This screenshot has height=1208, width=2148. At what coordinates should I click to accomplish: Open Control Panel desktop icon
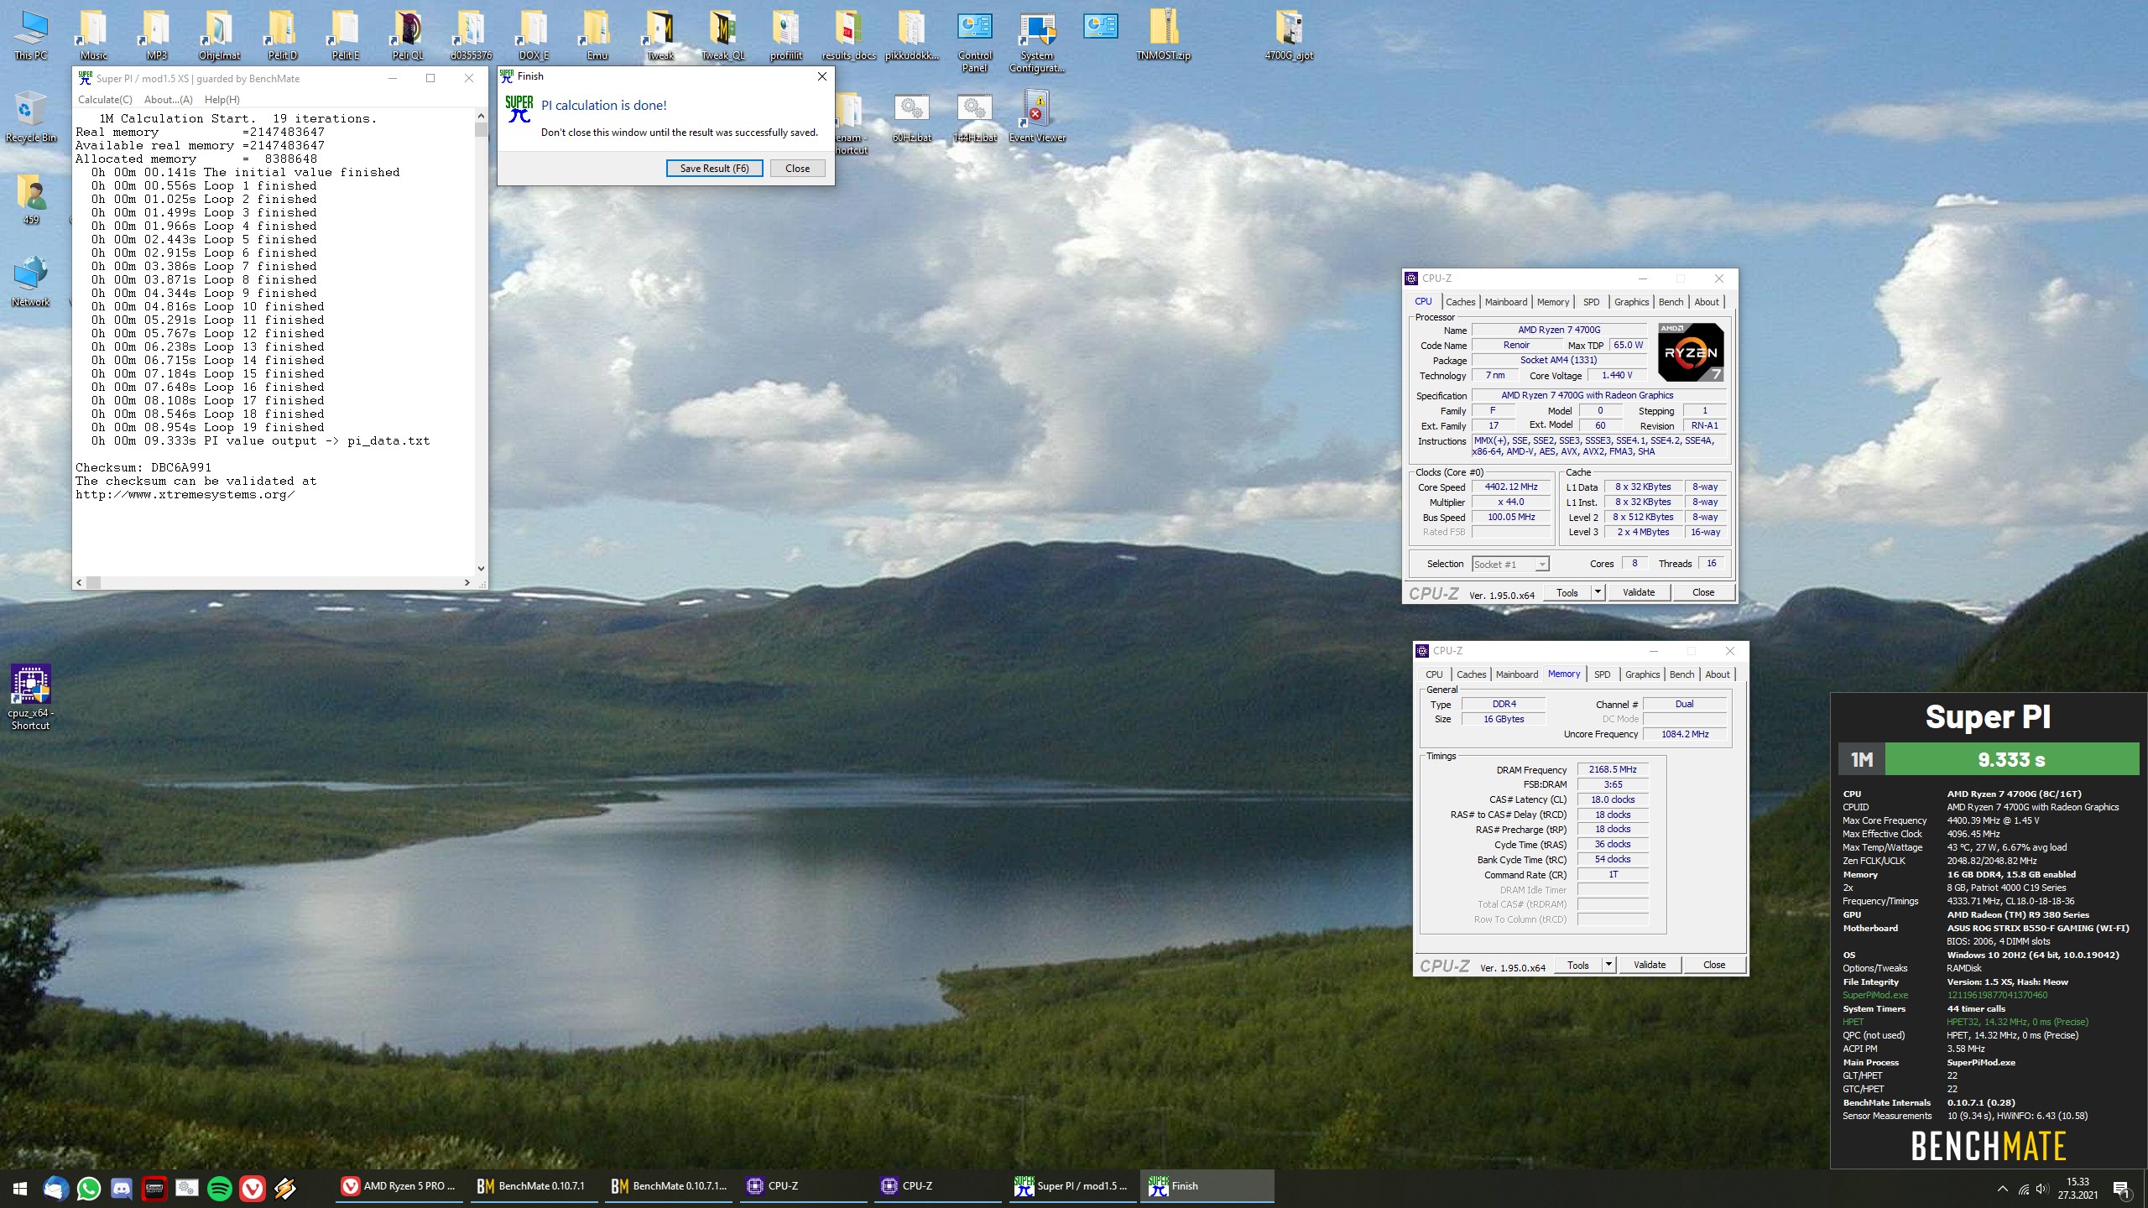(x=974, y=42)
